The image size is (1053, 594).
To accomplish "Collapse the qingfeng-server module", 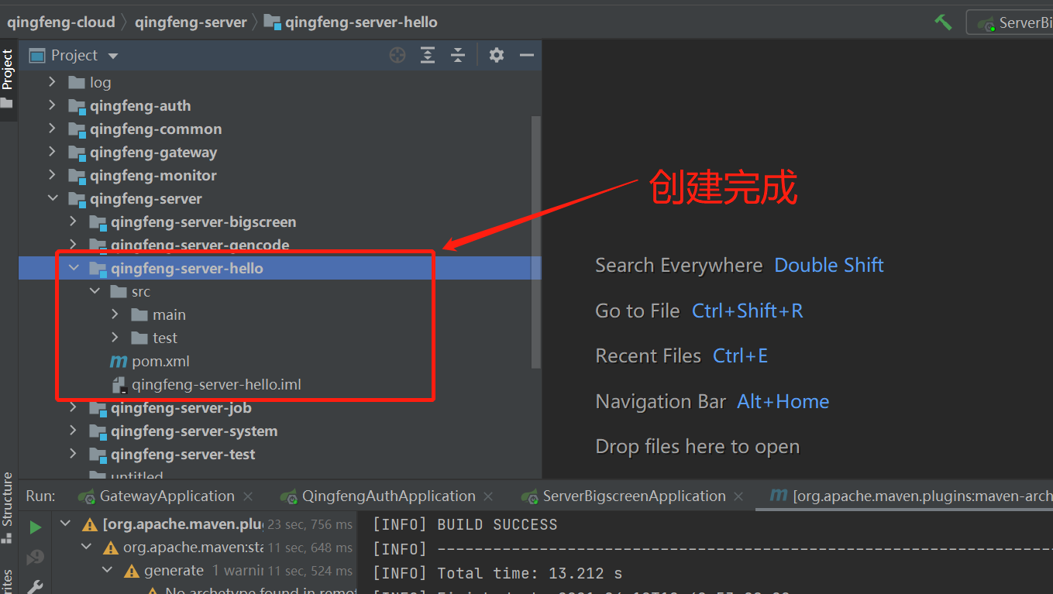I will (x=52, y=198).
